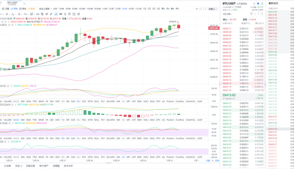Screen dimensions: 294x169
Task: Select the 4小时 timeframe
Action: 124,9
